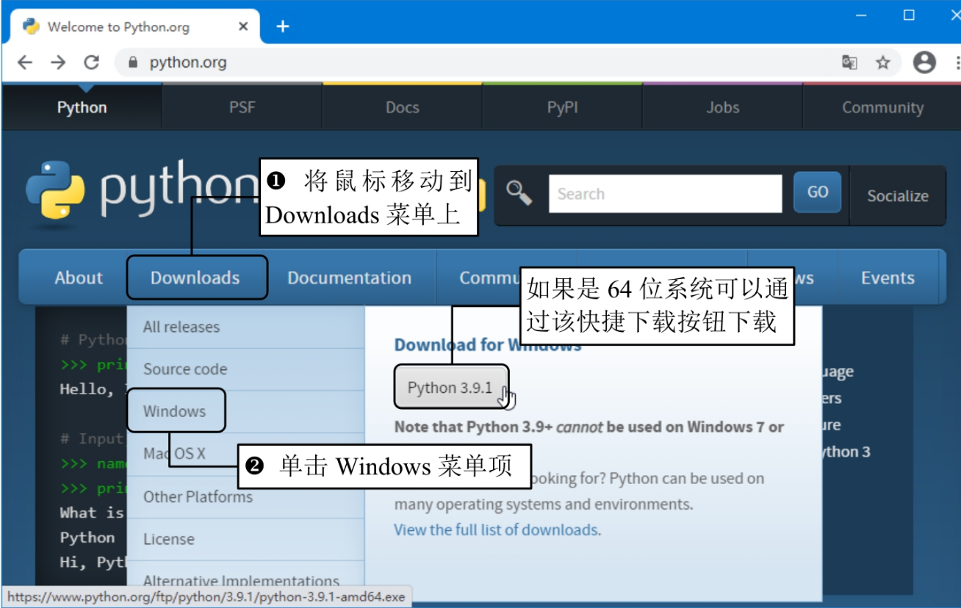The width and height of the screenshot is (961, 608).
Task: Select All releases in Downloads menu
Action: coord(245,327)
